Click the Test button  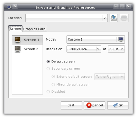coord(71,105)
